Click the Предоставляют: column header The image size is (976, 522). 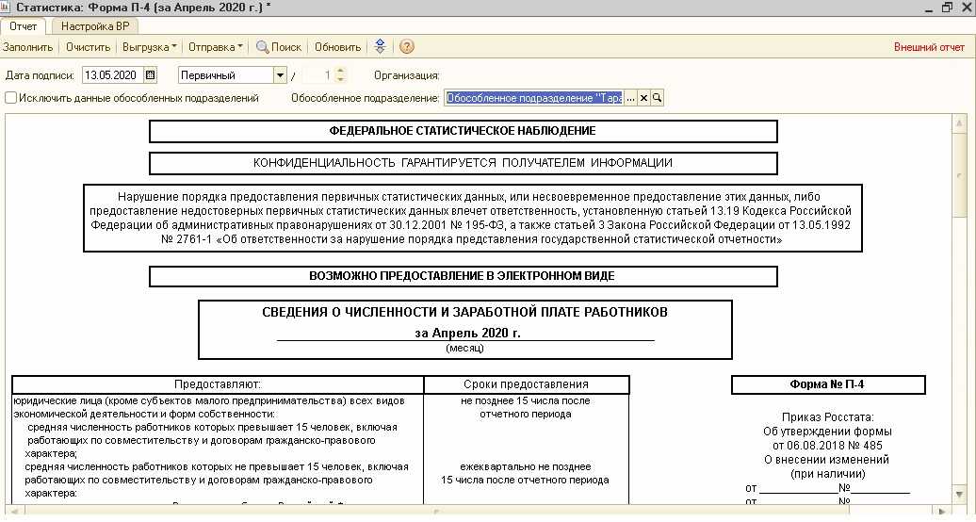(x=218, y=384)
